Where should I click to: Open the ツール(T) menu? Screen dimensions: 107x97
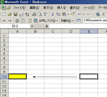(89, 8)
